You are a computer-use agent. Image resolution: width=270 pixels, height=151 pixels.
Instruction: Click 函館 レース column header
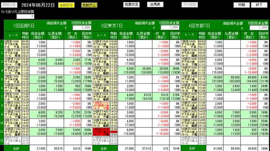click(13, 35)
